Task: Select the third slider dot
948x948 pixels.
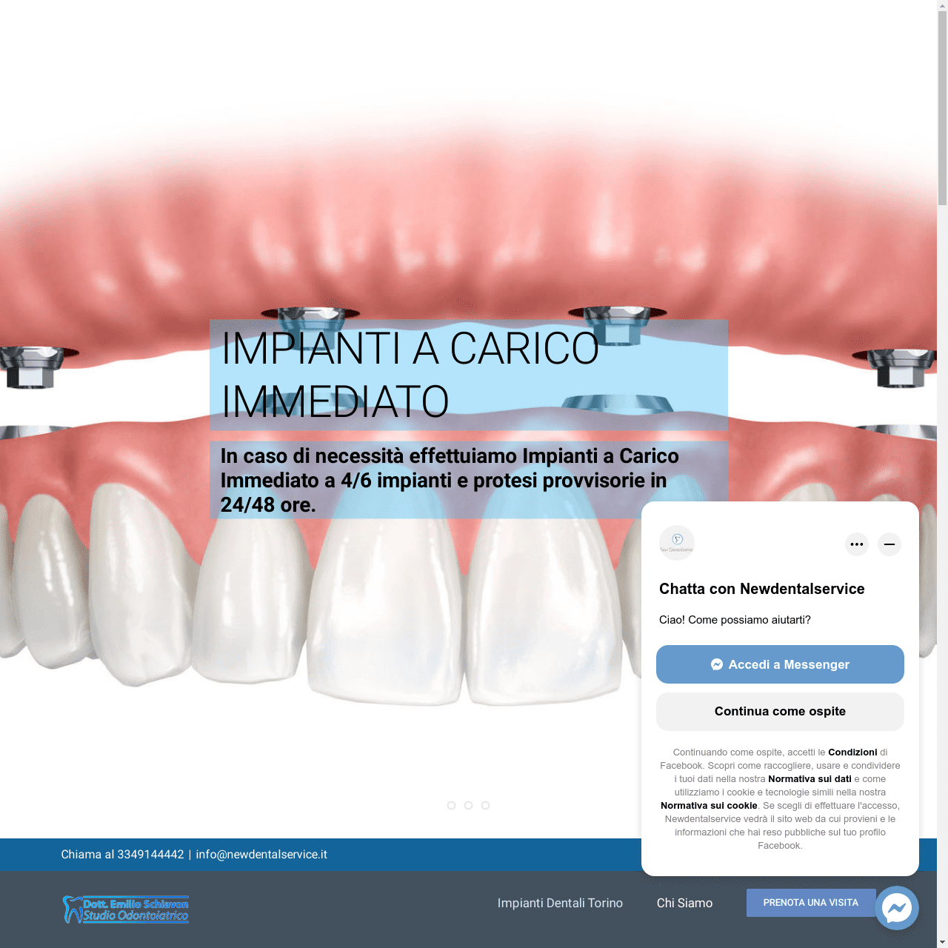Action: (485, 805)
